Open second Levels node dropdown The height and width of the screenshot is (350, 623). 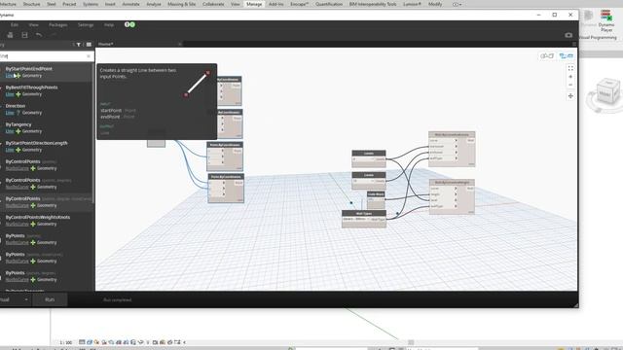coord(363,181)
